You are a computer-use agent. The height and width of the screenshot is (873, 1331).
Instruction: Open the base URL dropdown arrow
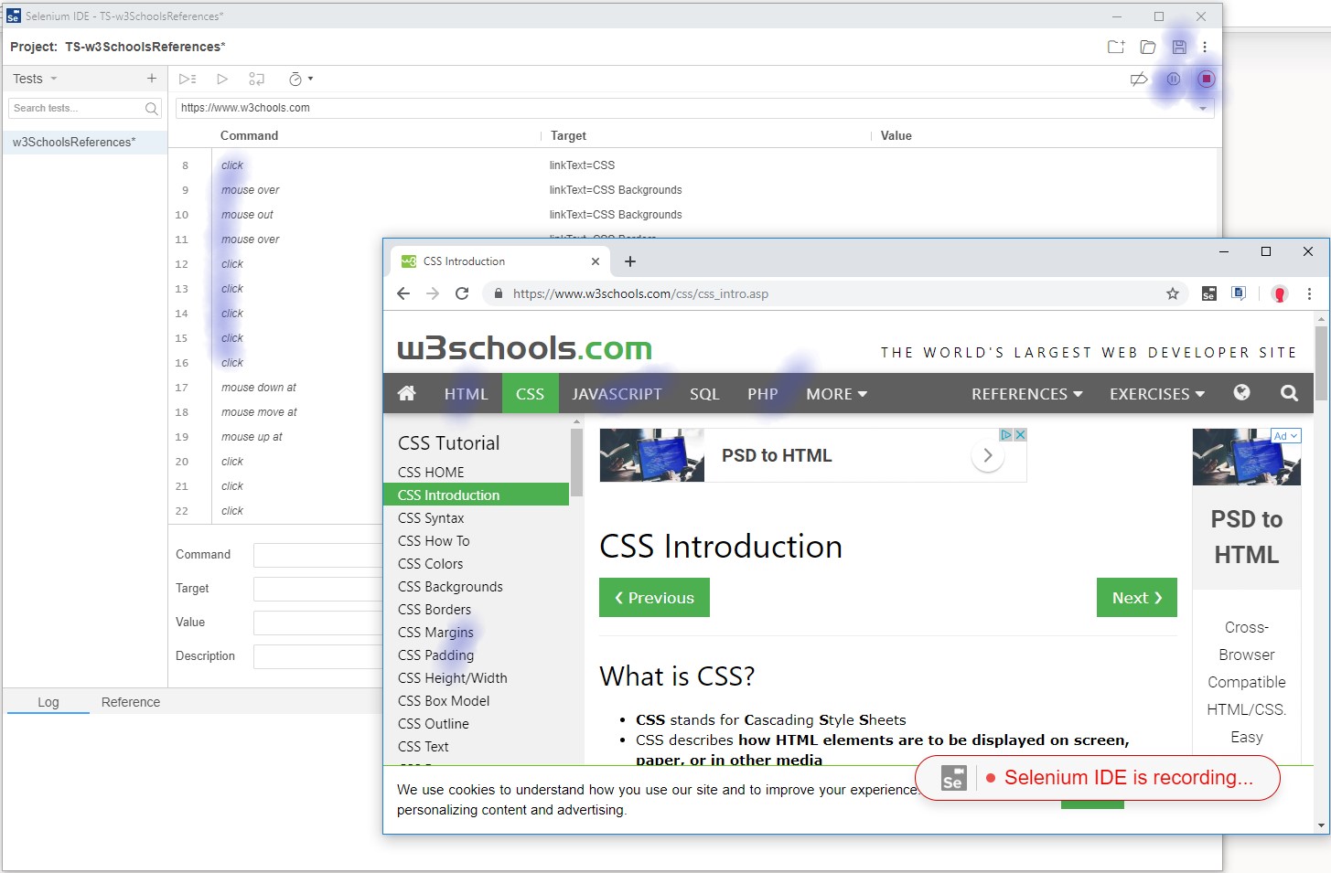[x=1203, y=108]
